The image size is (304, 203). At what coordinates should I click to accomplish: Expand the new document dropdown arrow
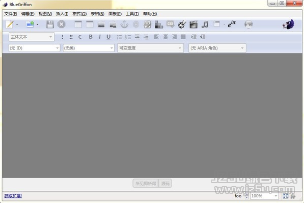[17, 24]
